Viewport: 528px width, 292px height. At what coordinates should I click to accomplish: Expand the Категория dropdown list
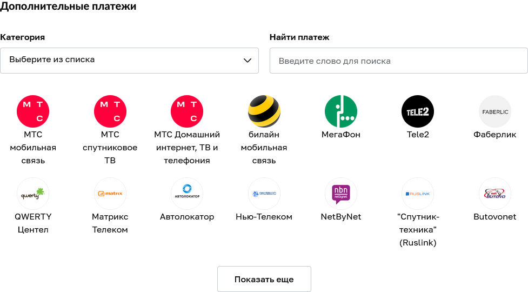[129, 61]
